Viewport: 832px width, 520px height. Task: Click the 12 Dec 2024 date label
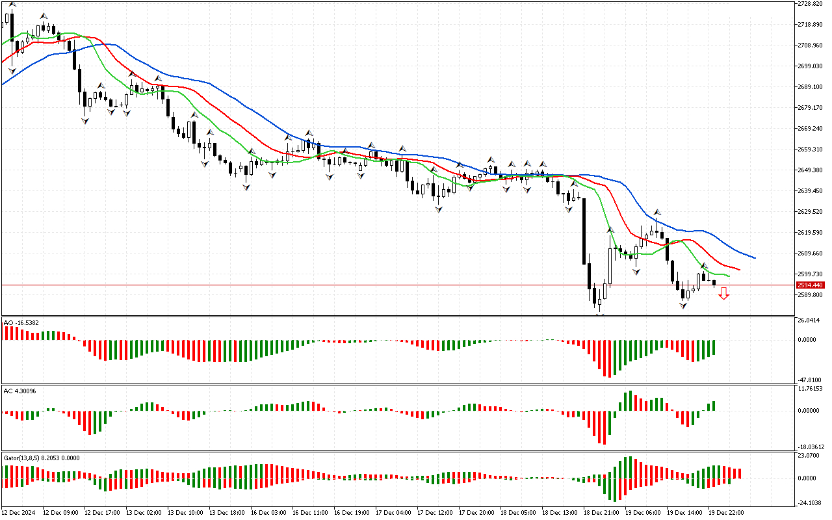[19, 513]
